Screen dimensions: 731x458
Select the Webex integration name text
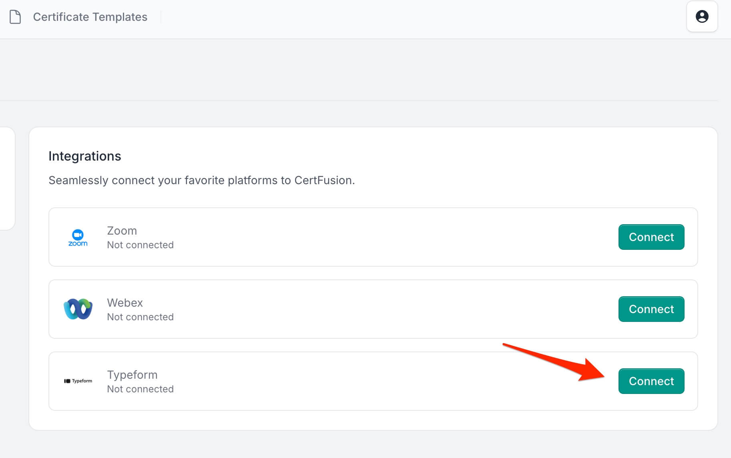[125, 303]
